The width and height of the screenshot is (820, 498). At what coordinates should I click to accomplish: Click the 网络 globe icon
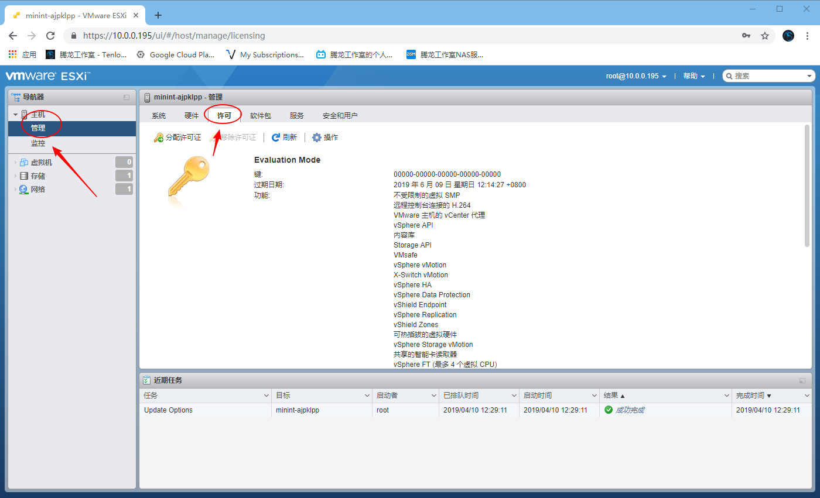coord(23,189)
